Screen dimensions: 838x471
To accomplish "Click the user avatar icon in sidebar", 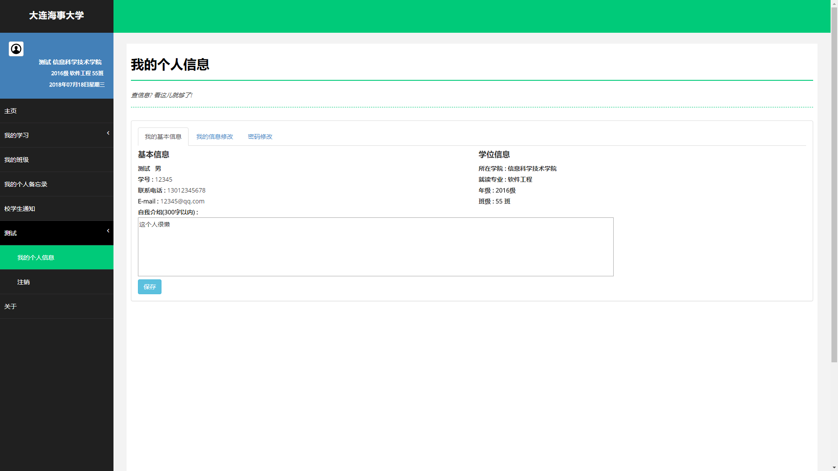I will (16, 49).
